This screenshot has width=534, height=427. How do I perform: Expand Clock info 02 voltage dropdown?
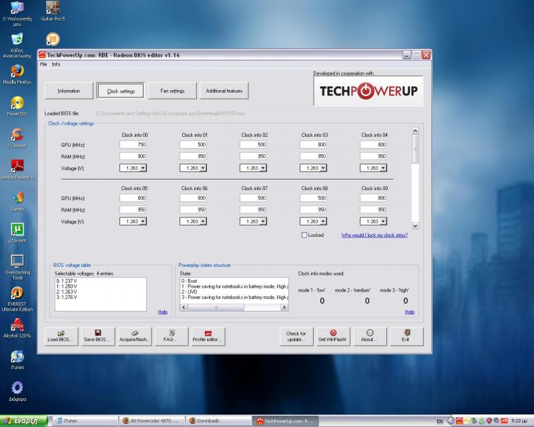click(x=263, y=168)
